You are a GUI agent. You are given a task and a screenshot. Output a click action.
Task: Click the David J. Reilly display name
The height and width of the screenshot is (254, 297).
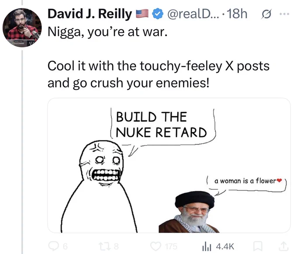pos(90,14)
